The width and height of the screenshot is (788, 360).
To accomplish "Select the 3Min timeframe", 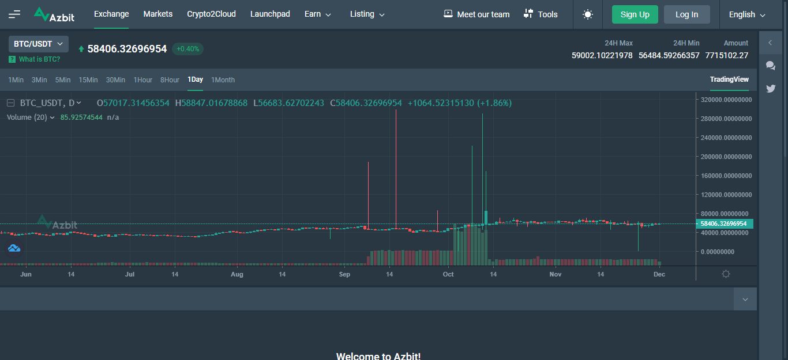I will pos(39,80).
